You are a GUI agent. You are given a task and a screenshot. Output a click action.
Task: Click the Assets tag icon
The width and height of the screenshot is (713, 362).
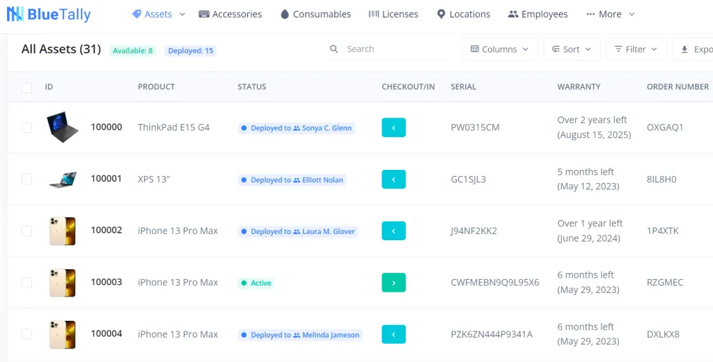pyautogui.click(x=136, y=14)
